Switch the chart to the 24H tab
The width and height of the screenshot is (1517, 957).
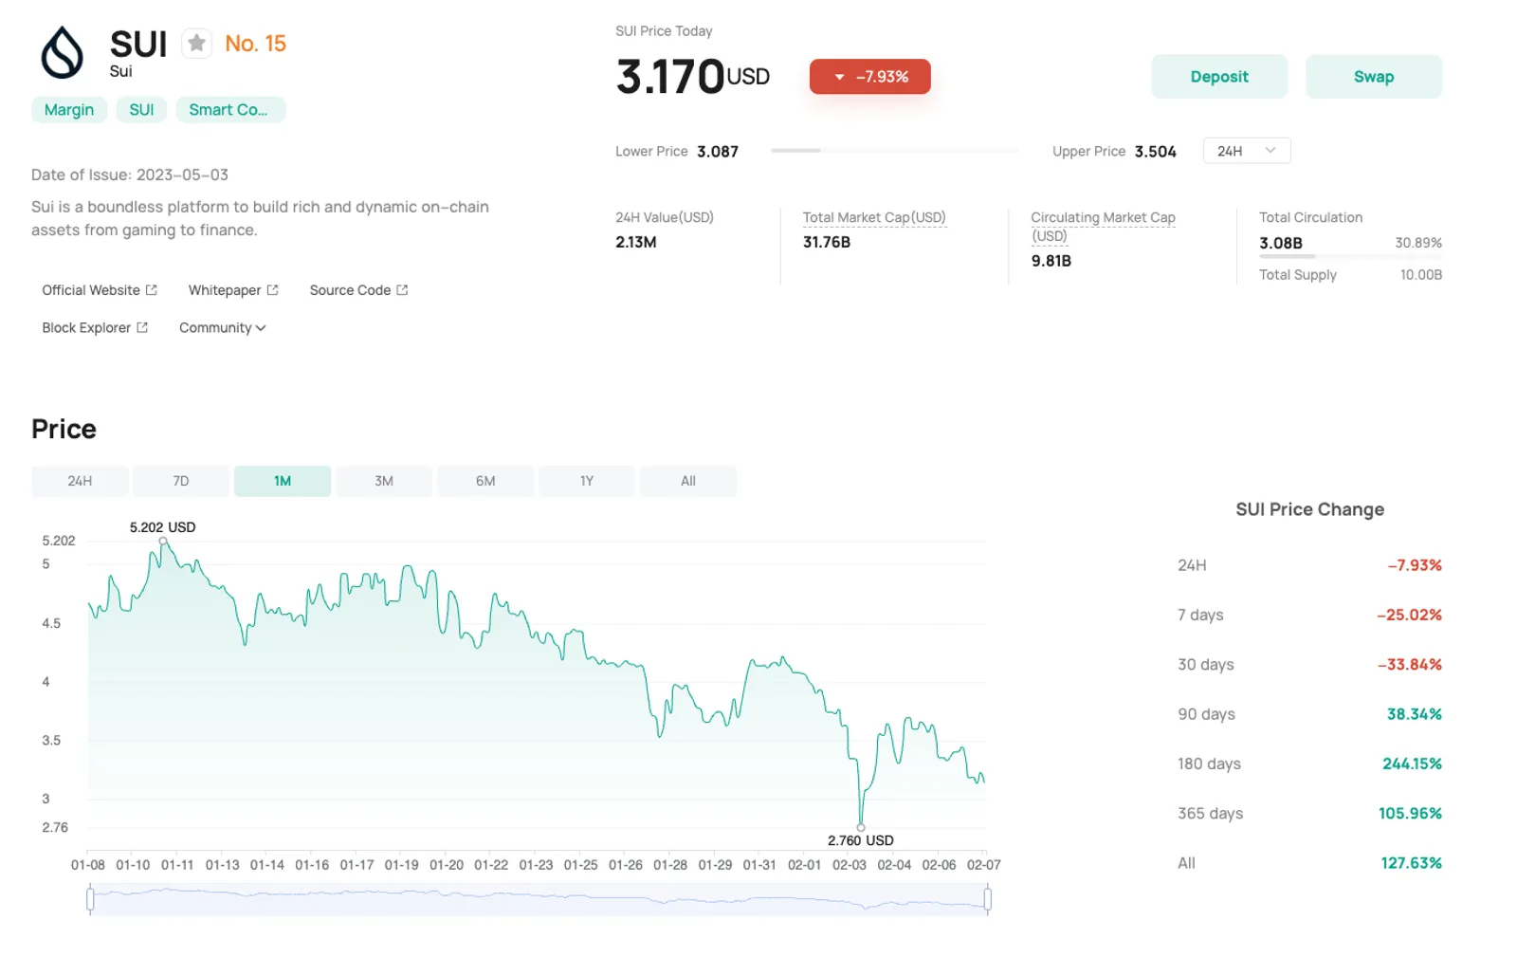point(80,481)
